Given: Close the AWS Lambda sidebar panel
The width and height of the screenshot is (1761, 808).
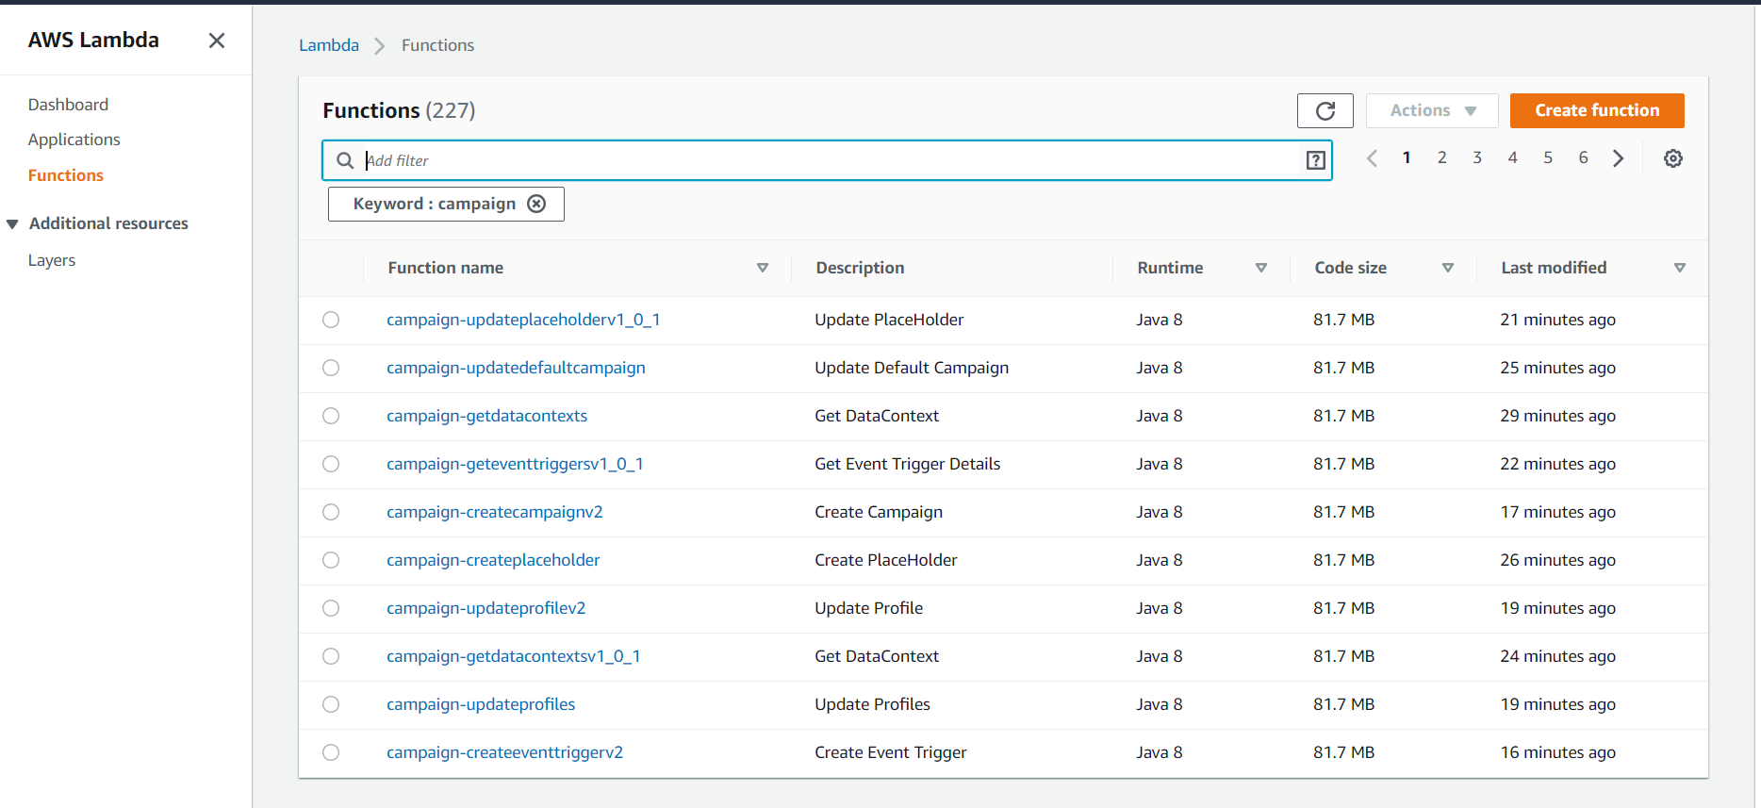Looking at the screenshot, I should coord(217,41).
